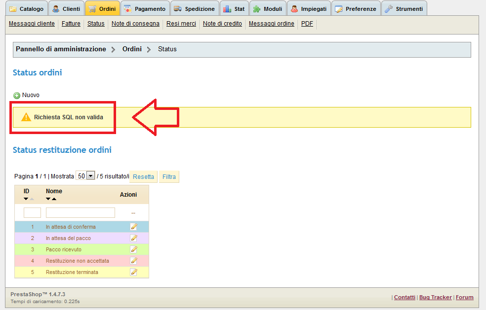Click the Filtra button
The height and width of the screenshot is (310, 486).
[x=169, y=176]
